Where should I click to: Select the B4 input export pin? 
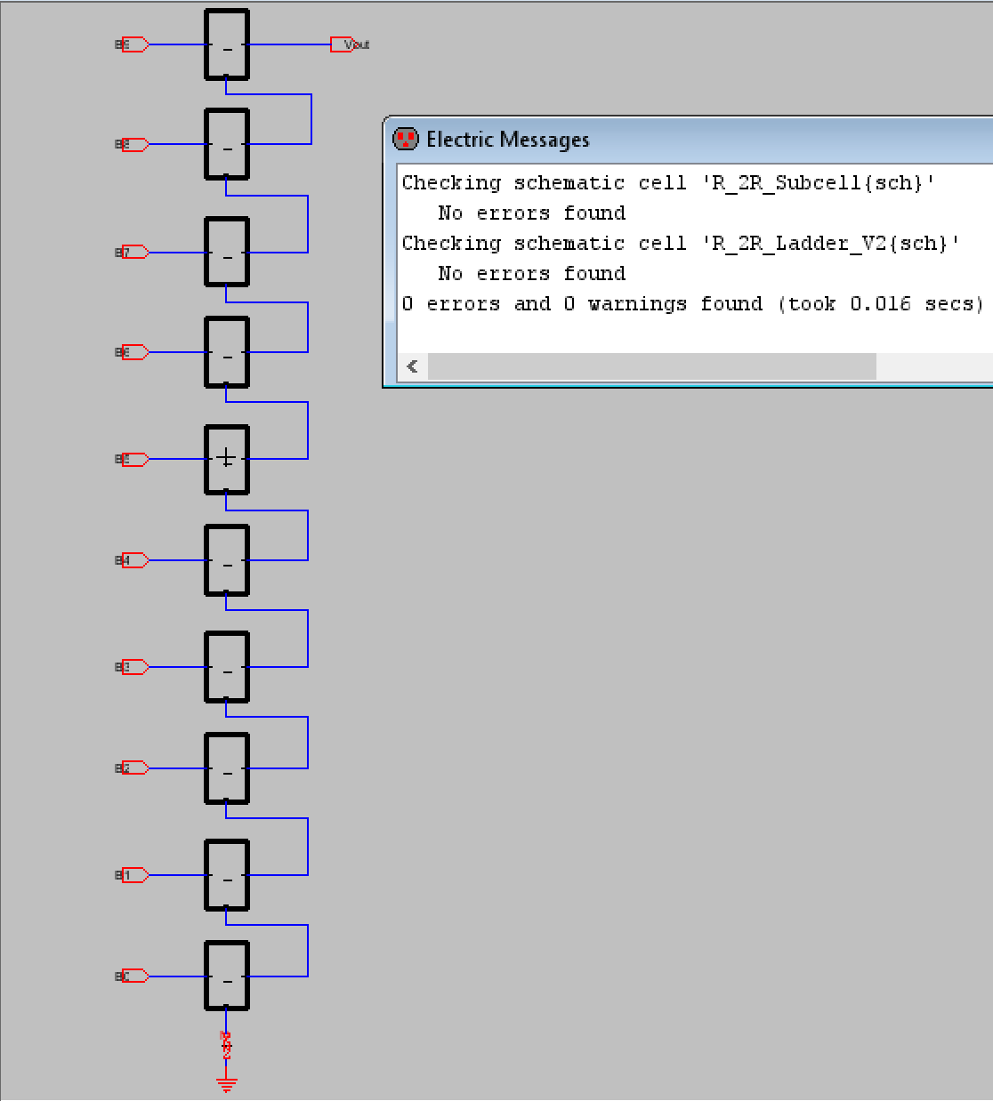pyautogui.click(x=133, y=560)
